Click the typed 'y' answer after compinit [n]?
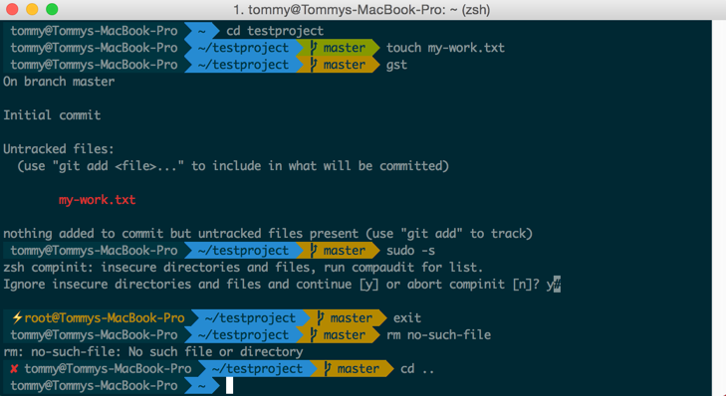This screenshot has height=396, width=726. click(x=550, y=284)
